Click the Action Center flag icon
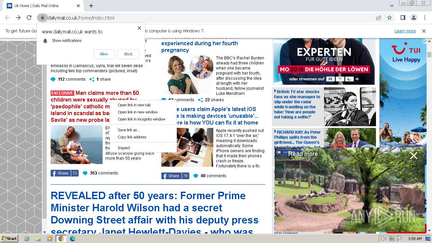 point(399,239)
